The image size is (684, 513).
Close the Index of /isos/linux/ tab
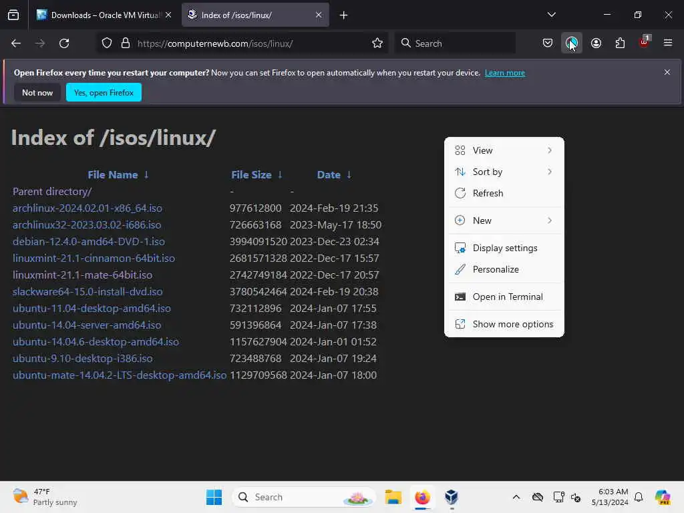(319, 15)
